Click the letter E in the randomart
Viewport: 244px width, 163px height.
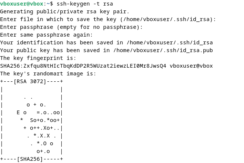18,112
